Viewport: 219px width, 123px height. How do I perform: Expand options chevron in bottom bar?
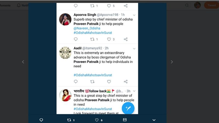[x=154, y=120]
